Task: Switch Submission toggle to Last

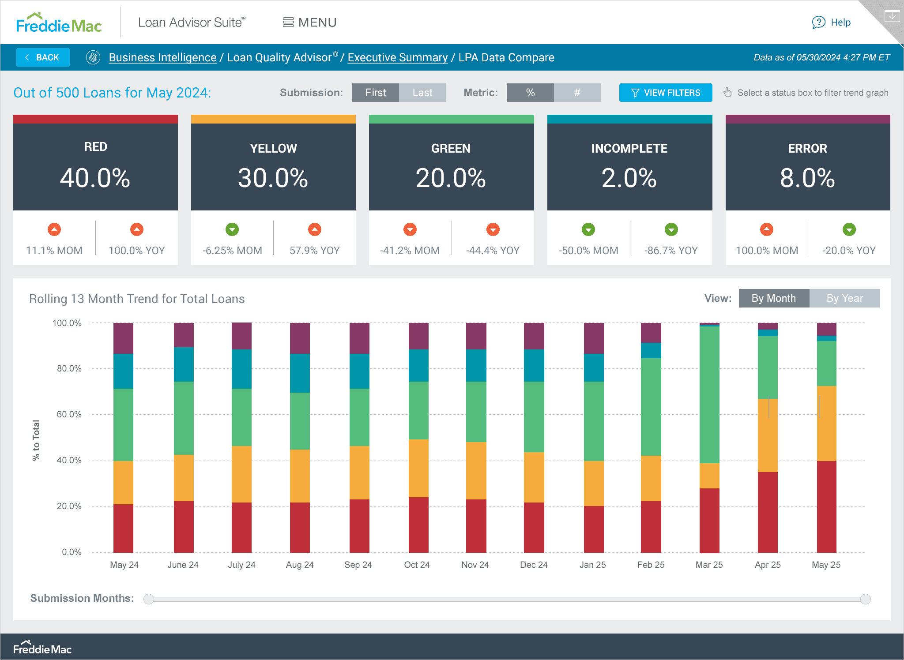Action: (422, 93)
